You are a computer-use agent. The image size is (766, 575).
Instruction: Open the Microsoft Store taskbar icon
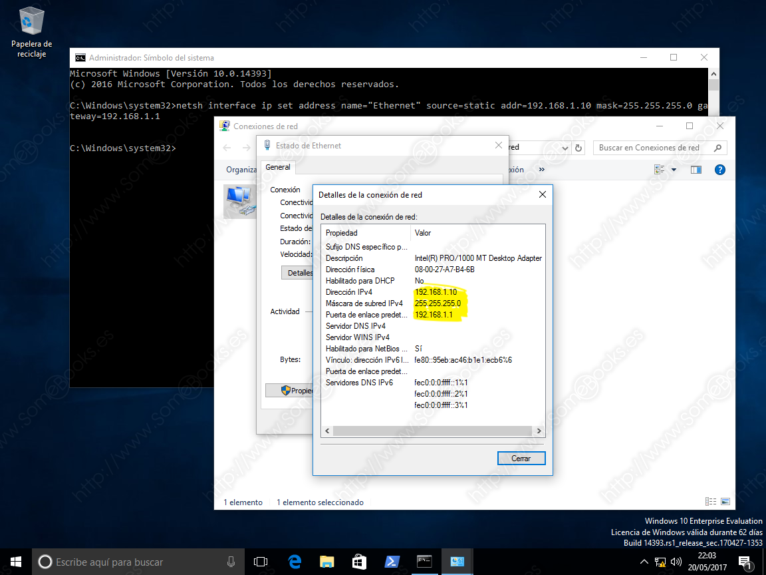[359, 562]
